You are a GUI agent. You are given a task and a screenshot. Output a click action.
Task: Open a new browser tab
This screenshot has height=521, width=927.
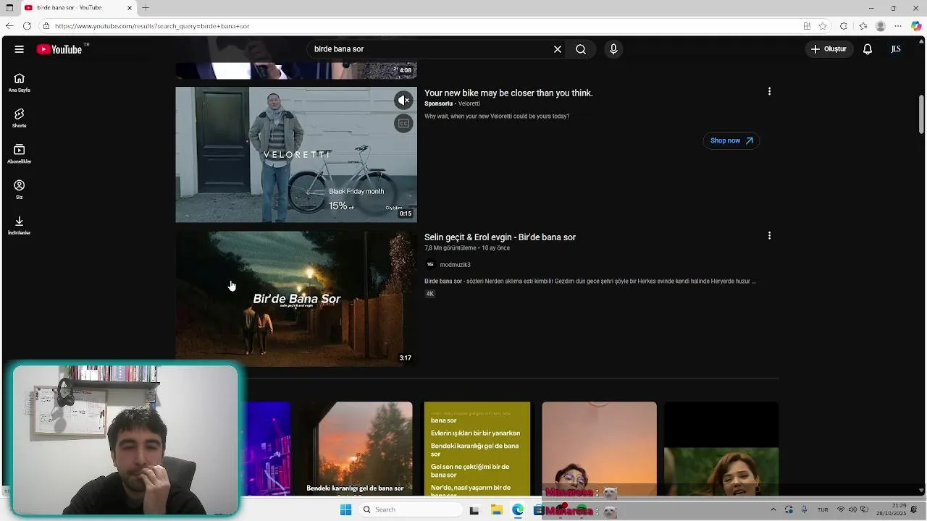(x=146, y=8)
